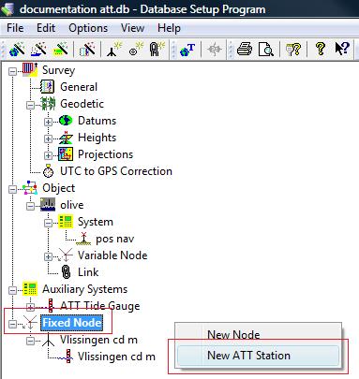Select the Datums tree label

point(97,121)
